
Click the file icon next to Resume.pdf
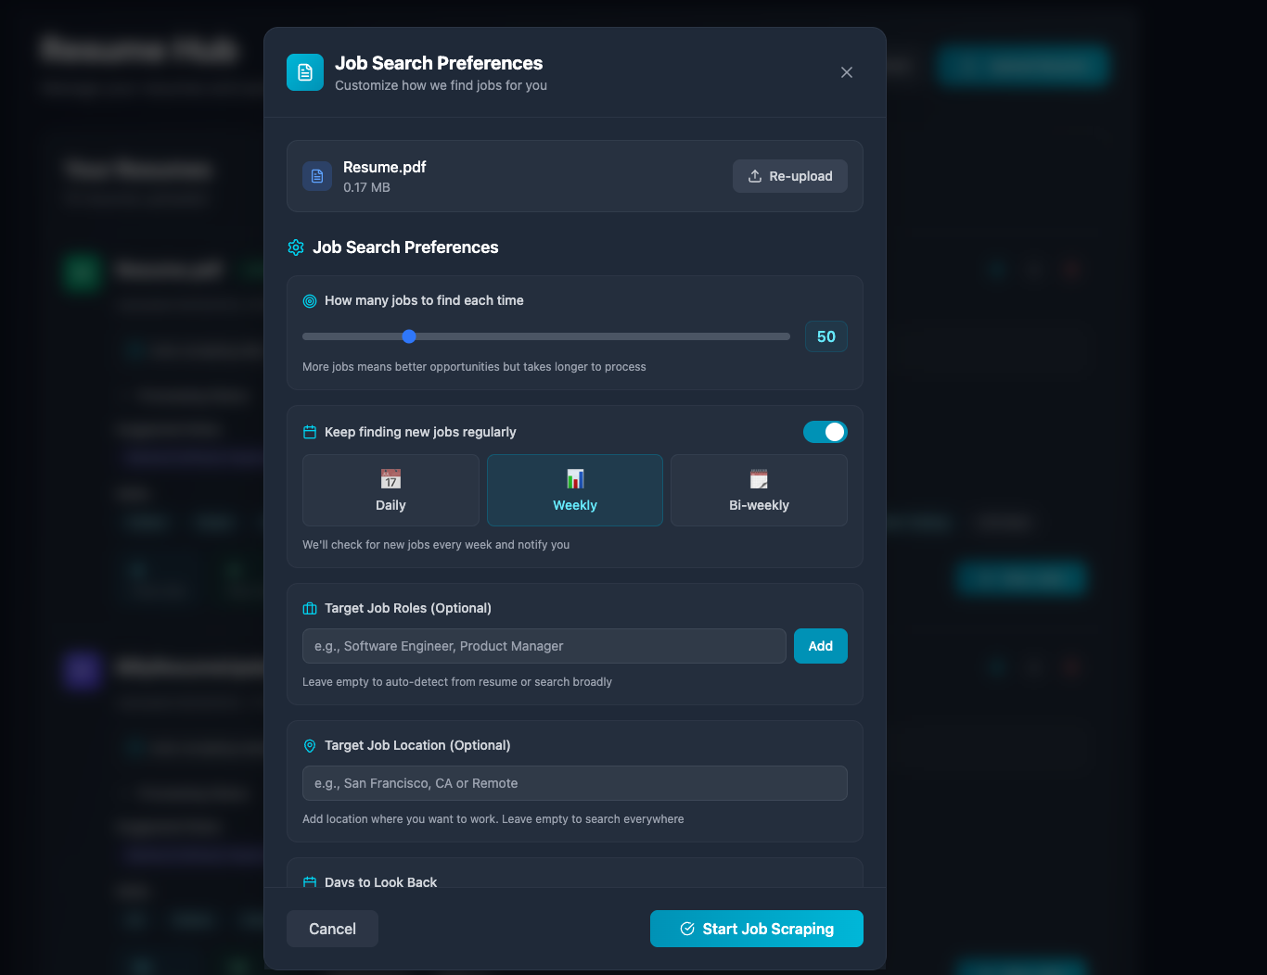coord(316,175)
